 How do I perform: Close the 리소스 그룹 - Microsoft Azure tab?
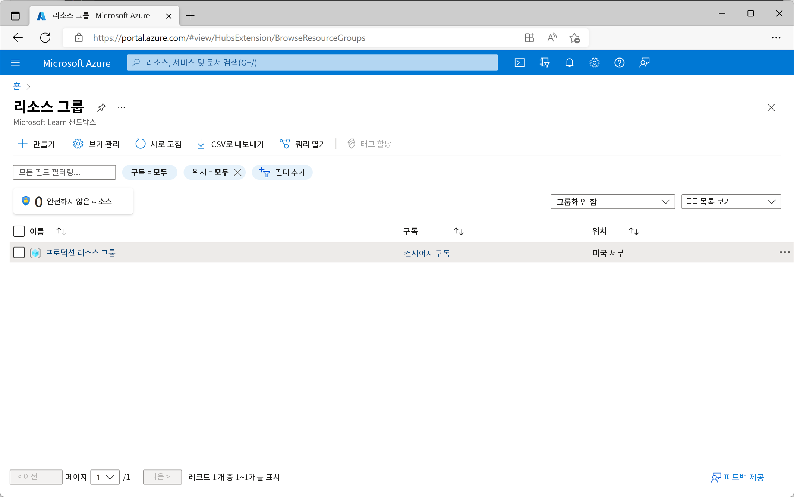click(x=169, y=16)
